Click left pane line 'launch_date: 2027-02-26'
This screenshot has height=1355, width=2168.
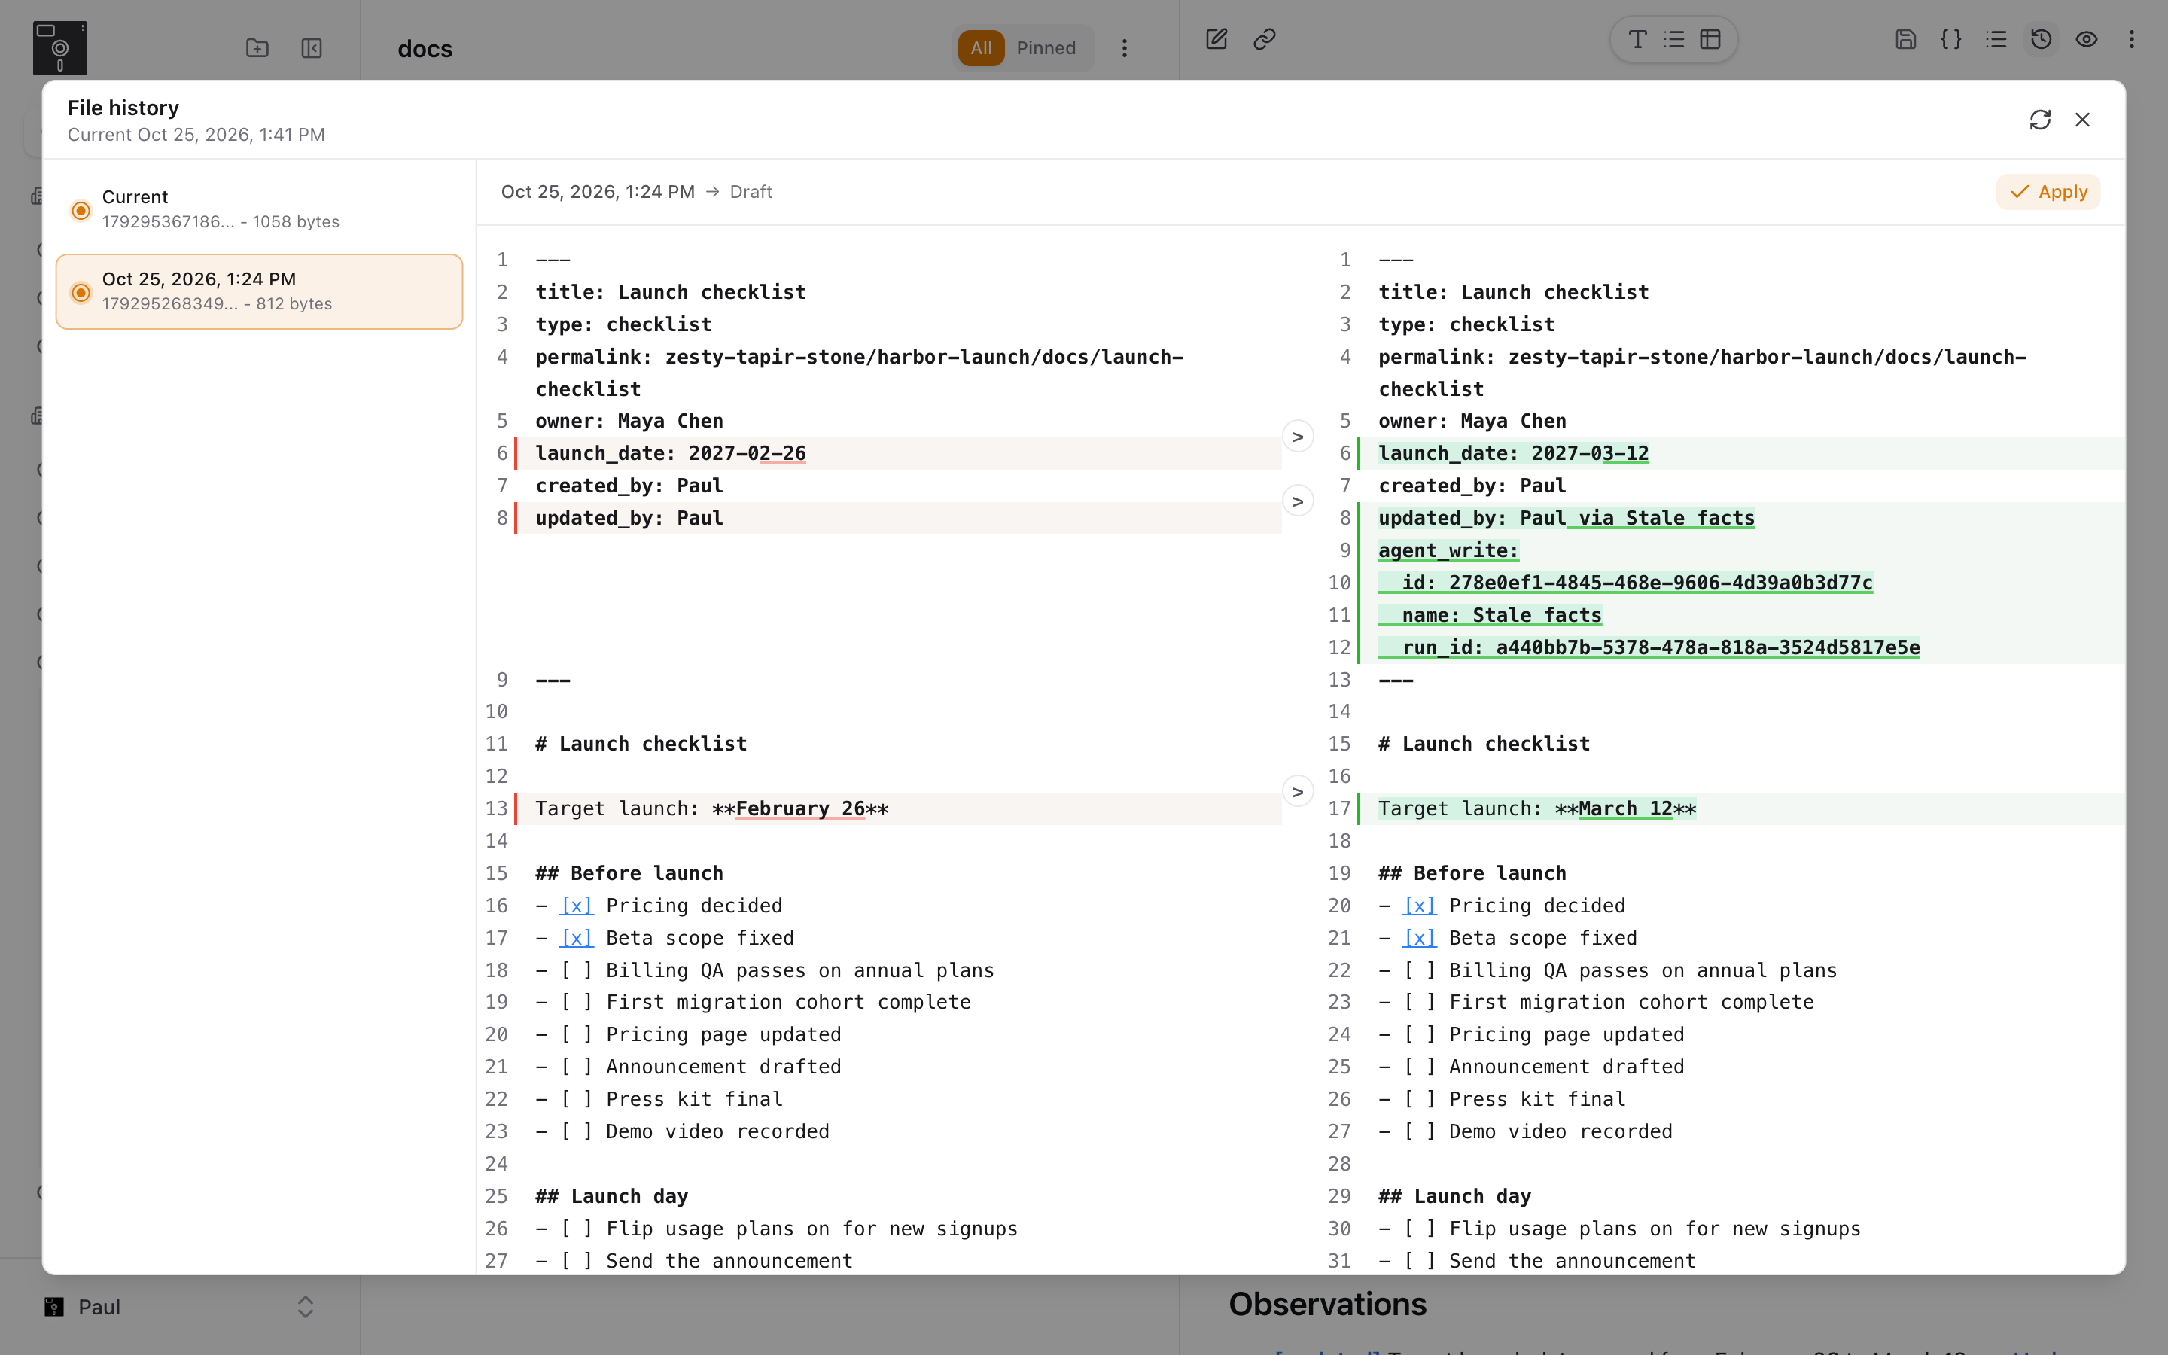(670, 453)
